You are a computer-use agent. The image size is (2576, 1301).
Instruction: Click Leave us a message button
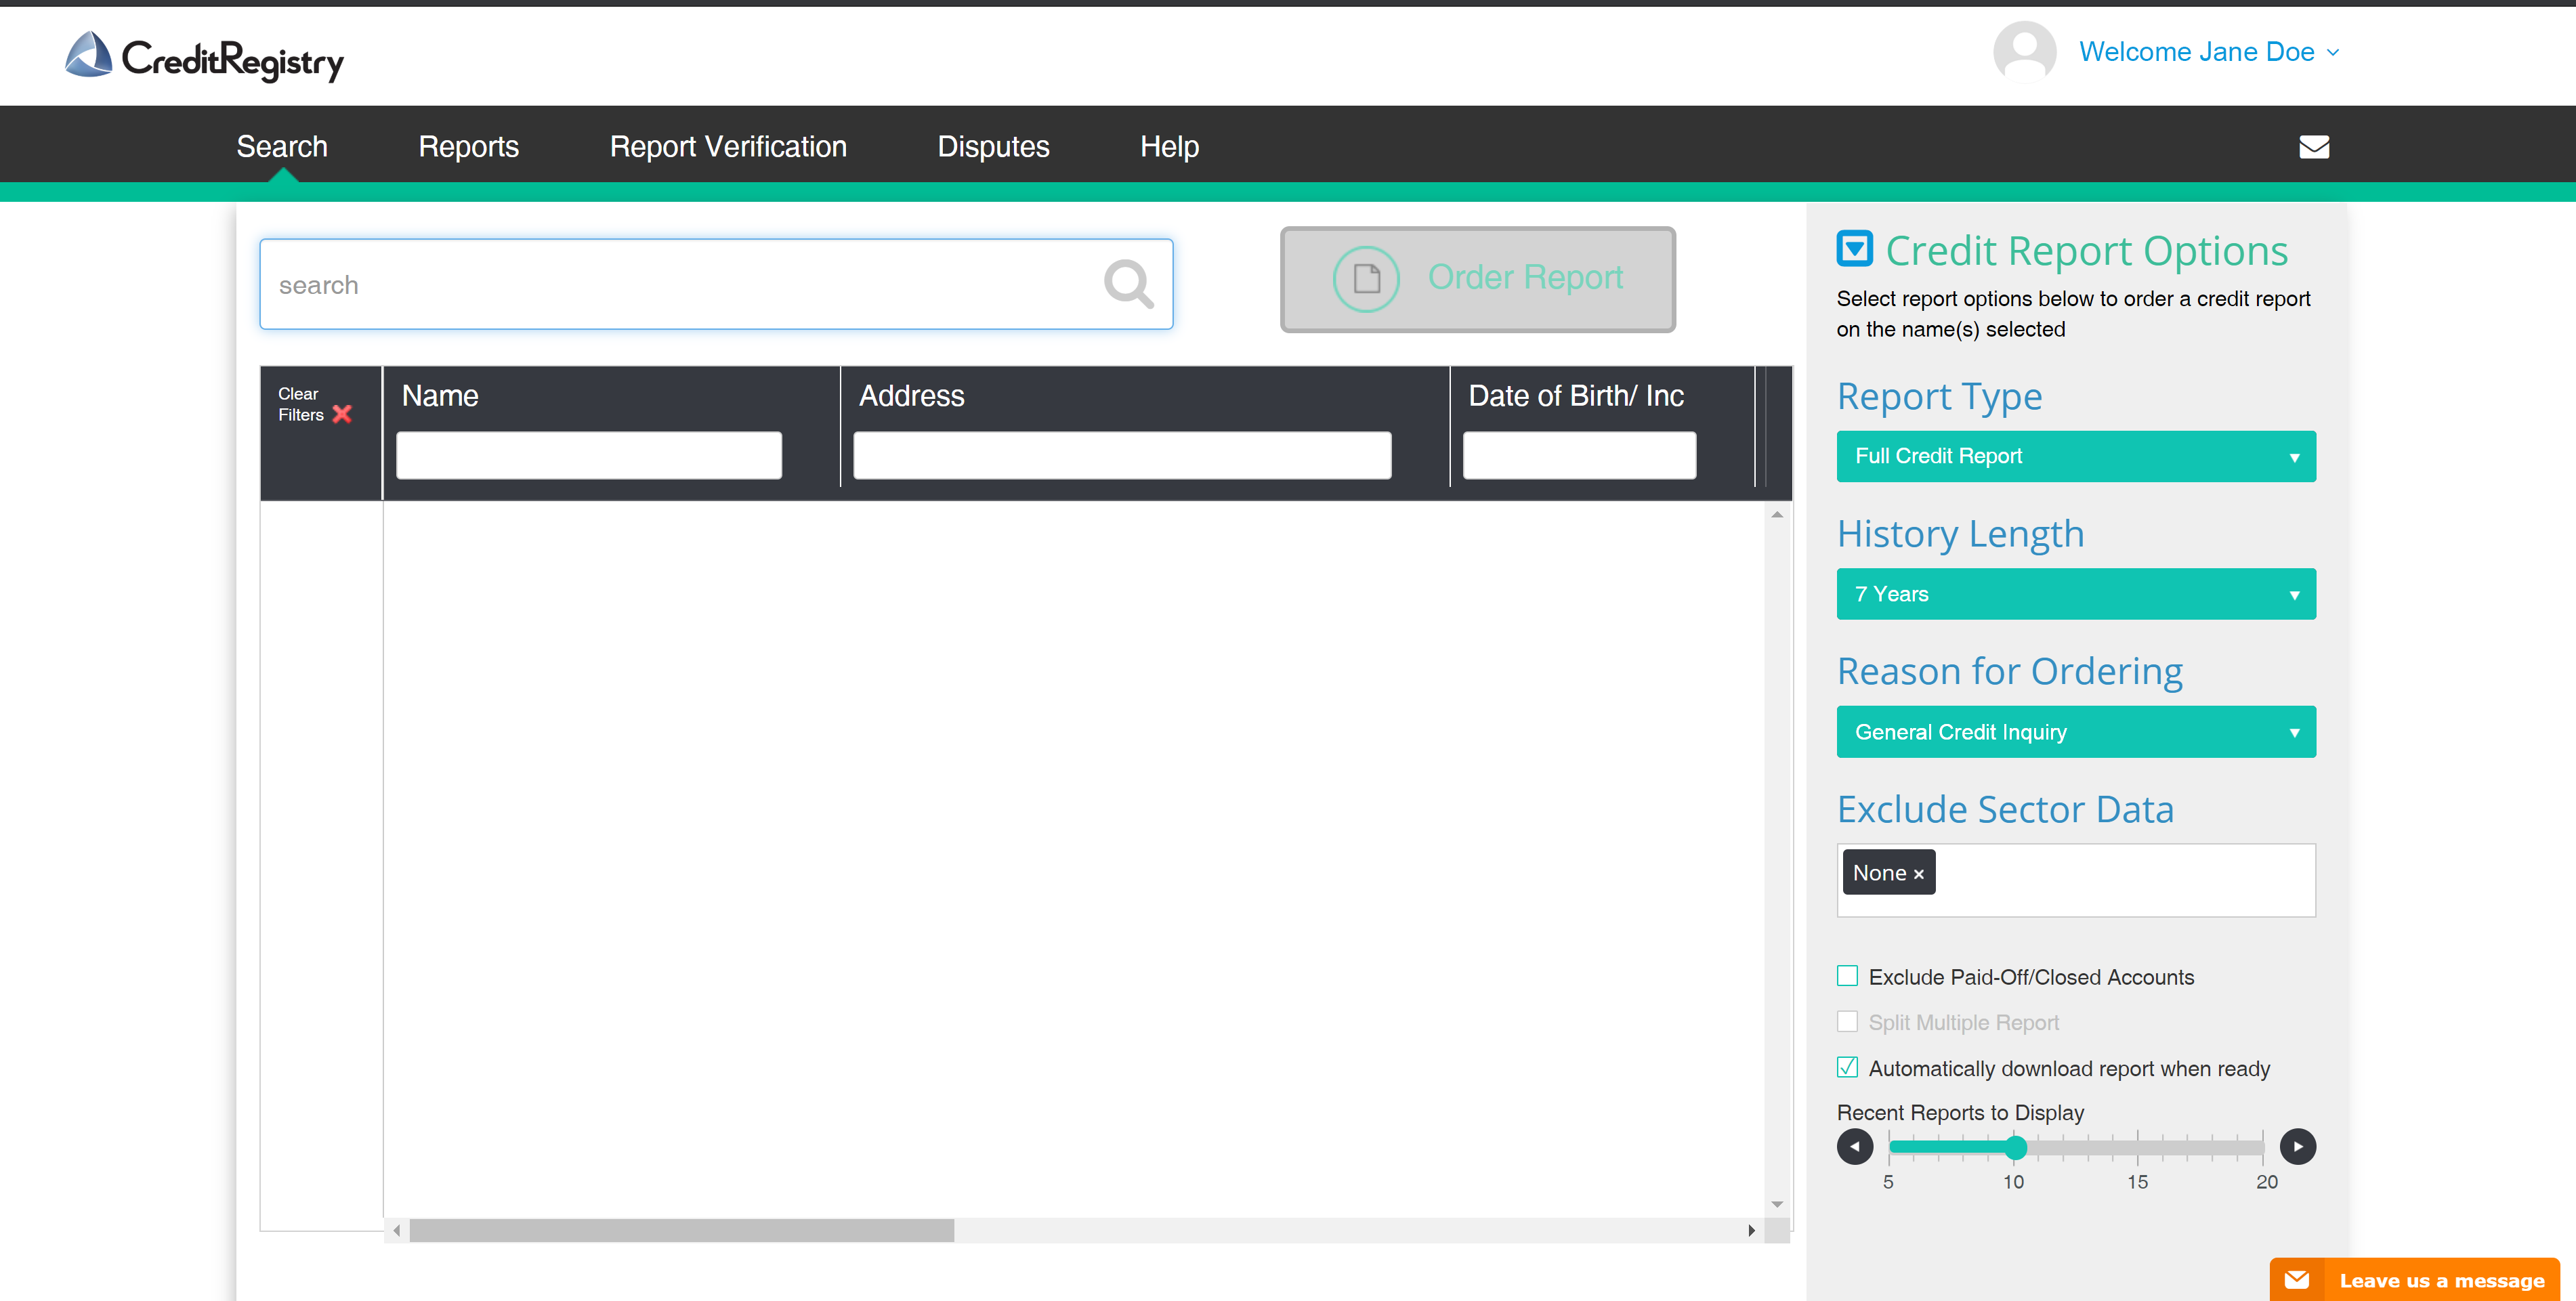click(2414, 1280)
